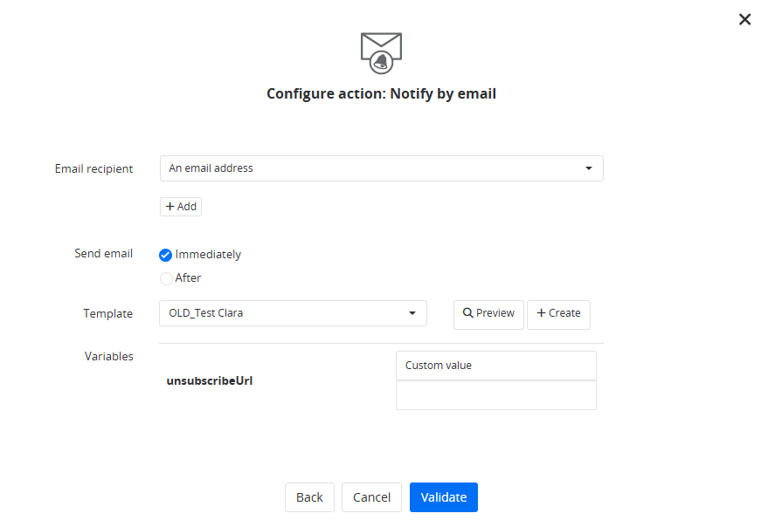Click the Send email label
The height and width of the screenshot is (527, 761).
[x=103, y=254]
